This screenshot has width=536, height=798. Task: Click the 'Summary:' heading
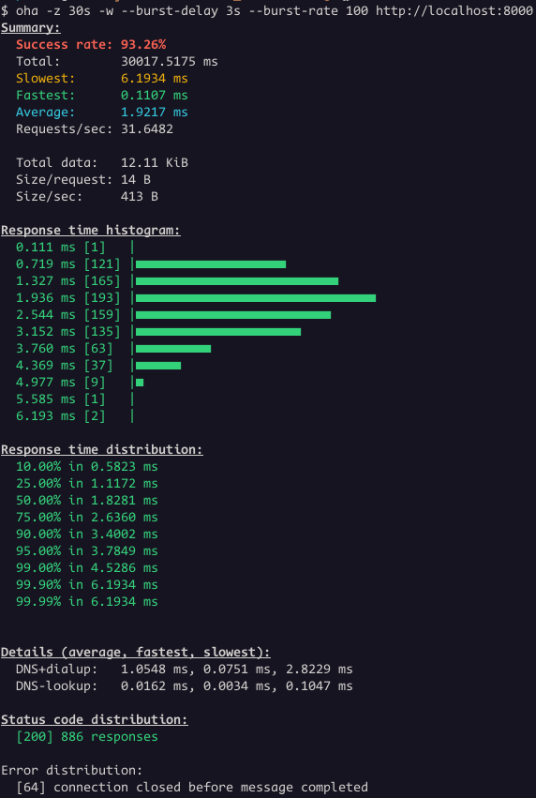click(31, 28)
